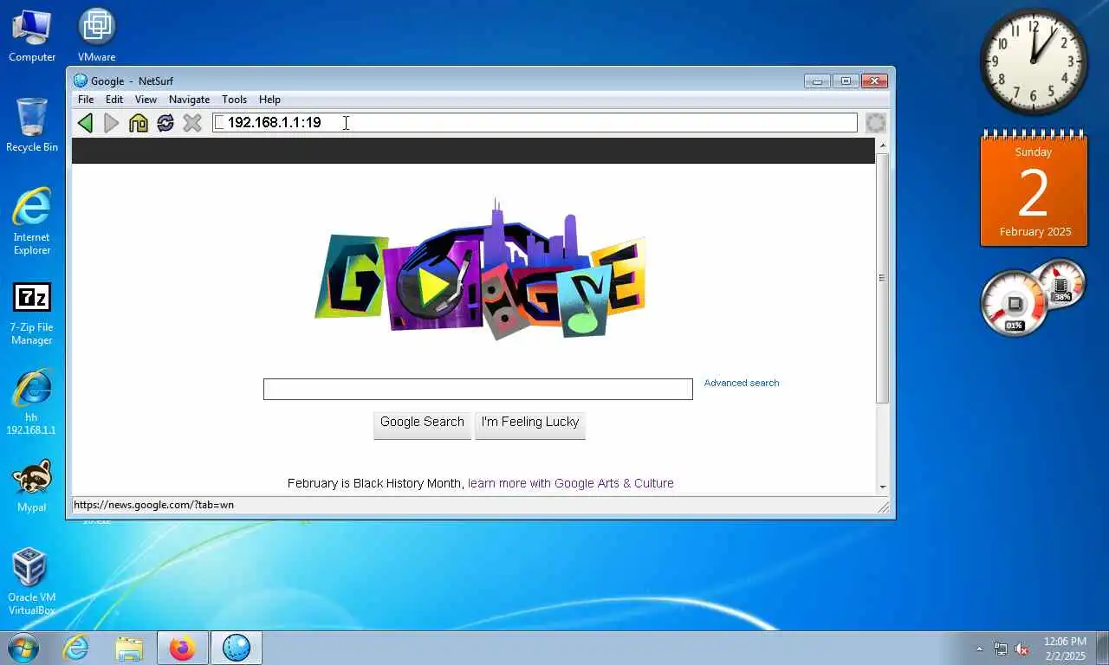Open File Explorer from the taskbar
The height and width of the screenshot is (665, 1109).
(x=129, y=648)
